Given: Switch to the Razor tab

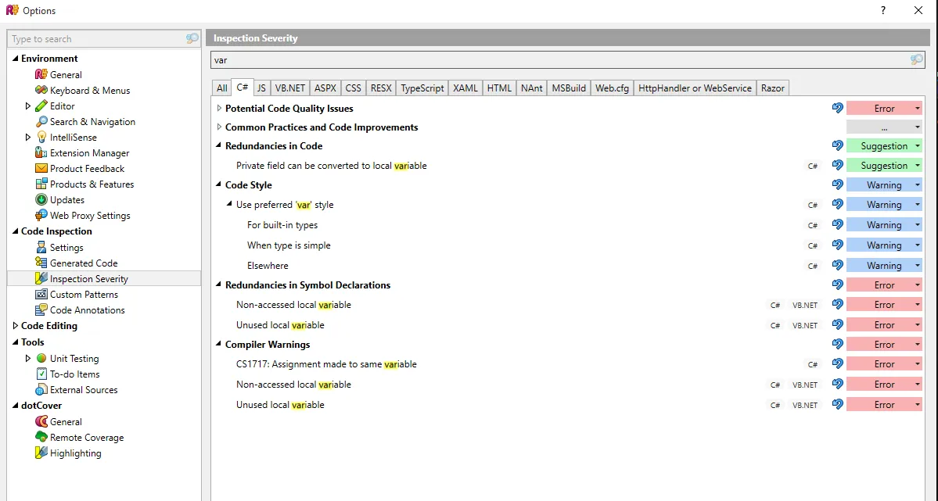Looking at the screenshot, I should pos(773,88).
